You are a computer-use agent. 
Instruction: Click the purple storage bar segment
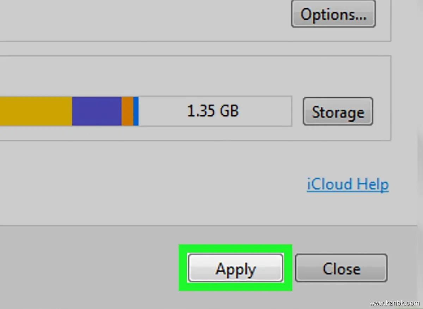point(97,111)
